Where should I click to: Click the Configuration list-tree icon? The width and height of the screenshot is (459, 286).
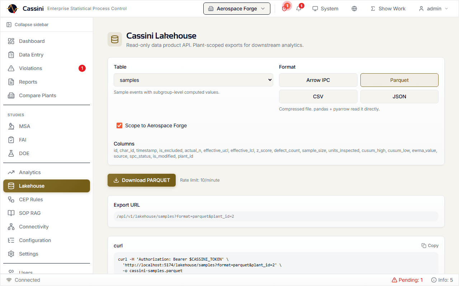point(11,240)
